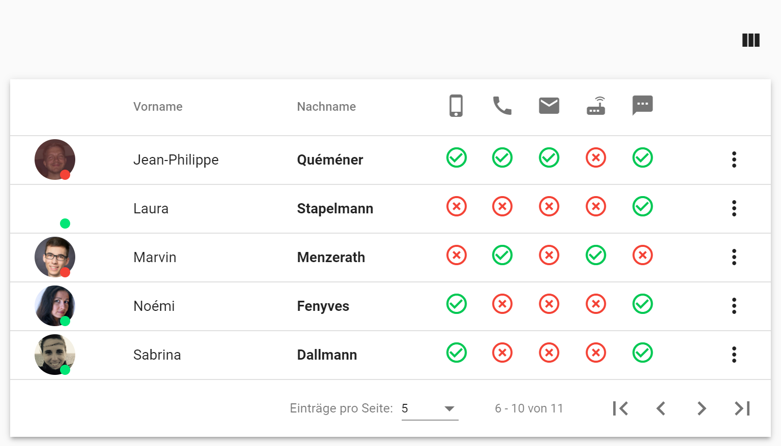The width and height of the screenshot is (781, 446).
Task: Toggle Marvin's telephone status checkmark
Action: (x=502, y=256)
